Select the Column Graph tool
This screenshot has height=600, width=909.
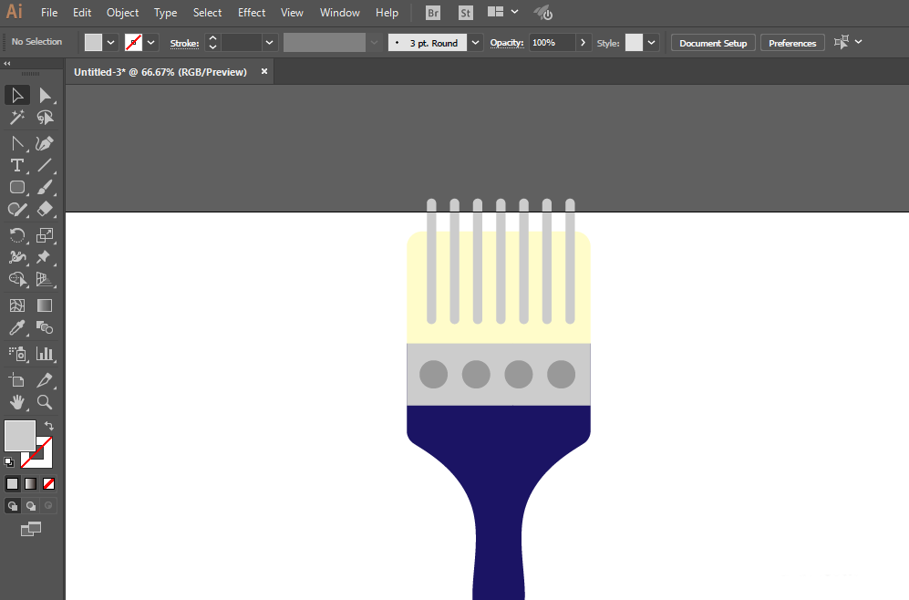[45, 354]
